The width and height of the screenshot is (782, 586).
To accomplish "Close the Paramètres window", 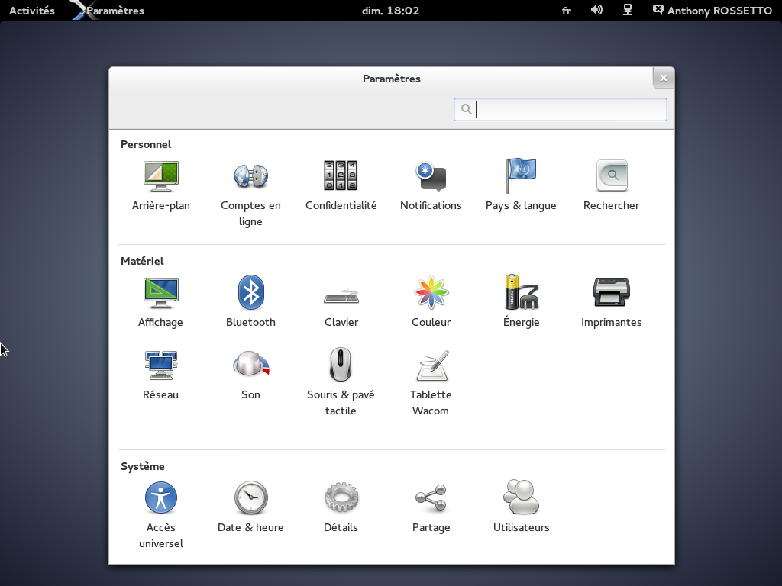I will [x=664, y=78].
